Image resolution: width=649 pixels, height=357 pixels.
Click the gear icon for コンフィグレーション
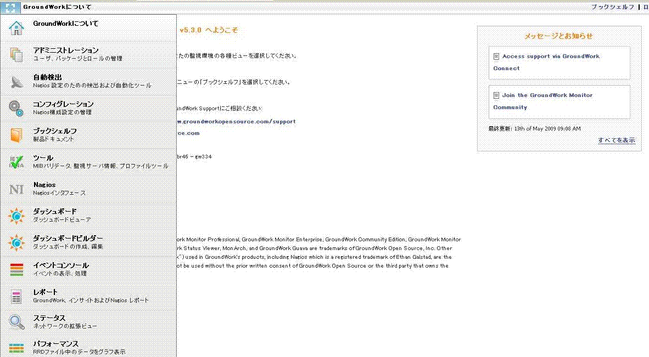coord(16,108)
